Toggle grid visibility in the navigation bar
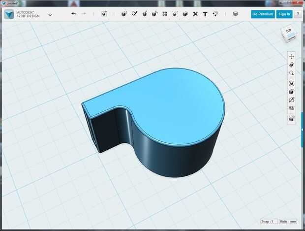The height and width of the screenshot is (231, 305). pyautogui.click(x=291, y=108)
